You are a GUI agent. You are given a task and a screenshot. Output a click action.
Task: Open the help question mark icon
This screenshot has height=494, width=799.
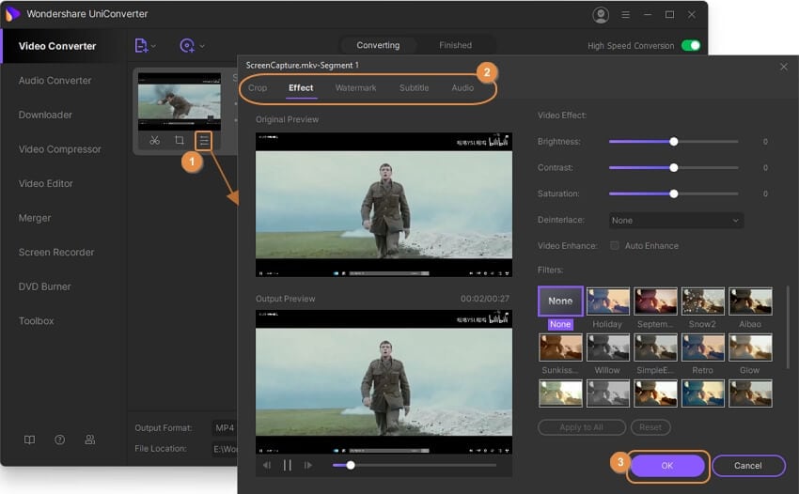coord(59,440)
